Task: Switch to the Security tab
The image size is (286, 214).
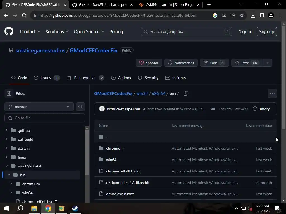Action: (x=148, y=78)
